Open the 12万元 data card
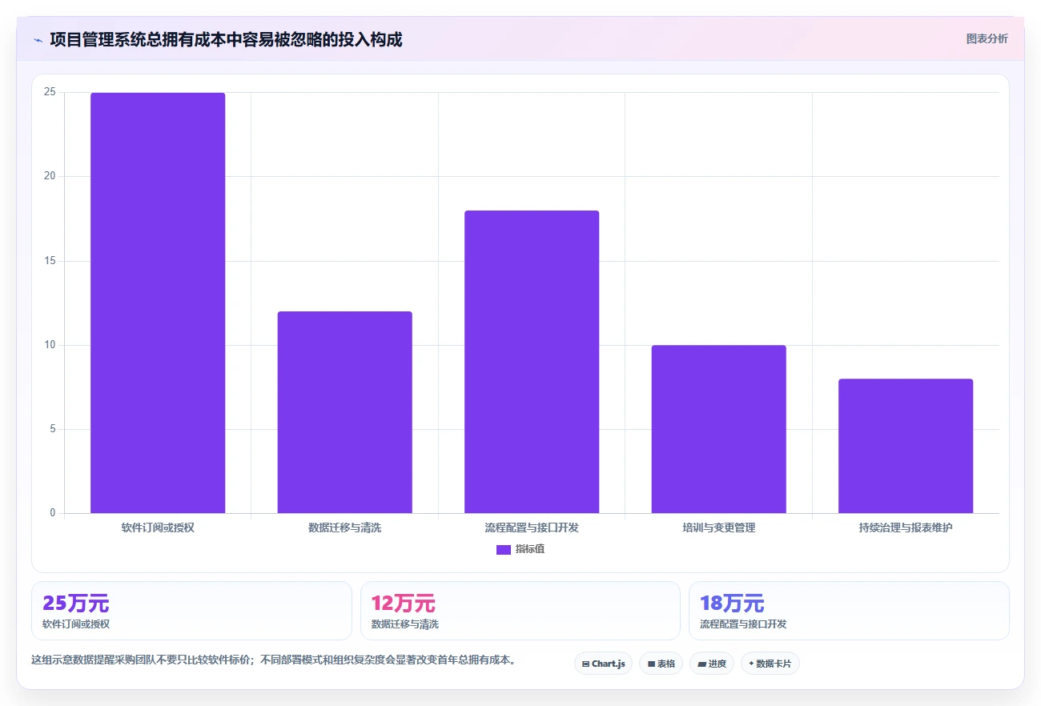Viewport: 1041px width, 706px height. 520,611
